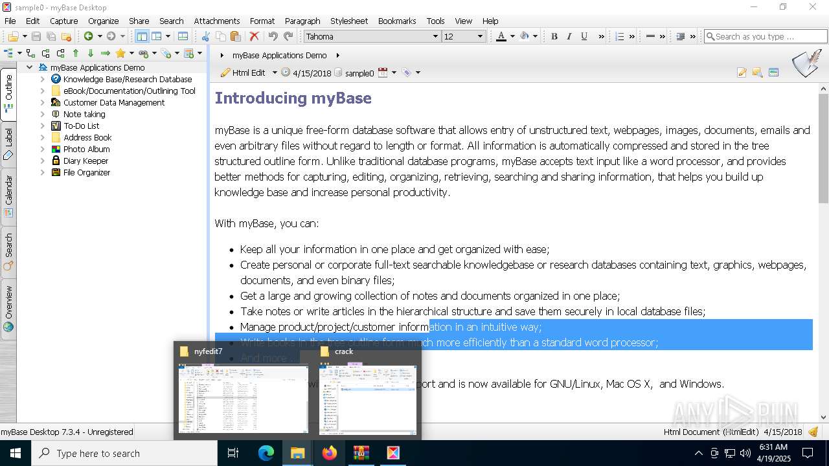Expand Knowledge Base/Research Database node
The image size is (829, 466).
[43, 79]
